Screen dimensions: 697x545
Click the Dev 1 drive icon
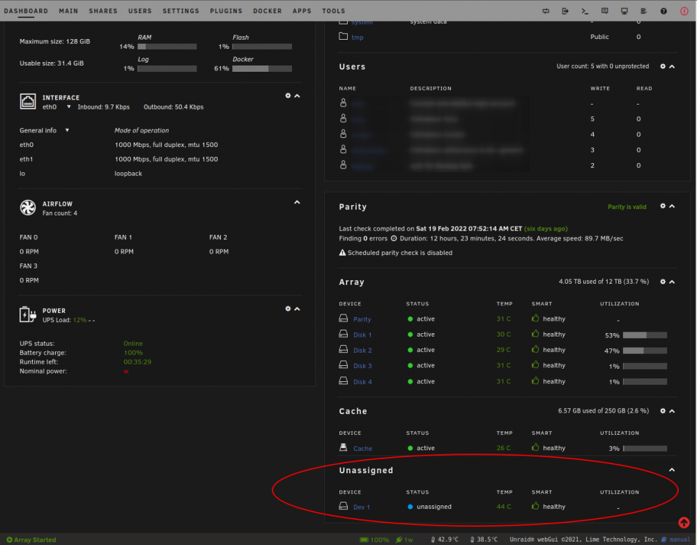pyautogui.click(x=343, y=506)
